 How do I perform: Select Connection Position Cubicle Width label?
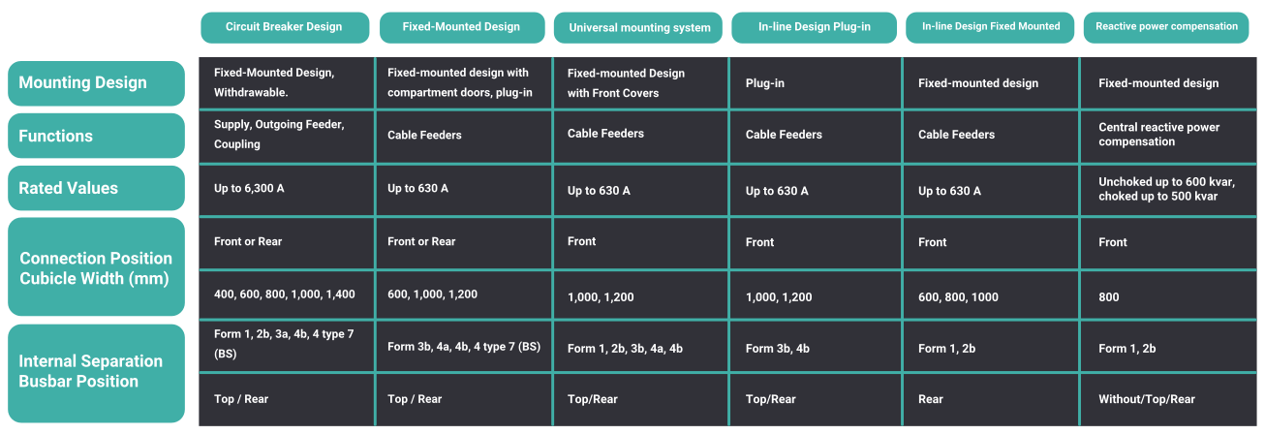(x=96, y=267)
